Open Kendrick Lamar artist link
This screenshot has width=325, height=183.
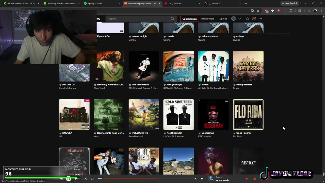[x=68, y=88]
